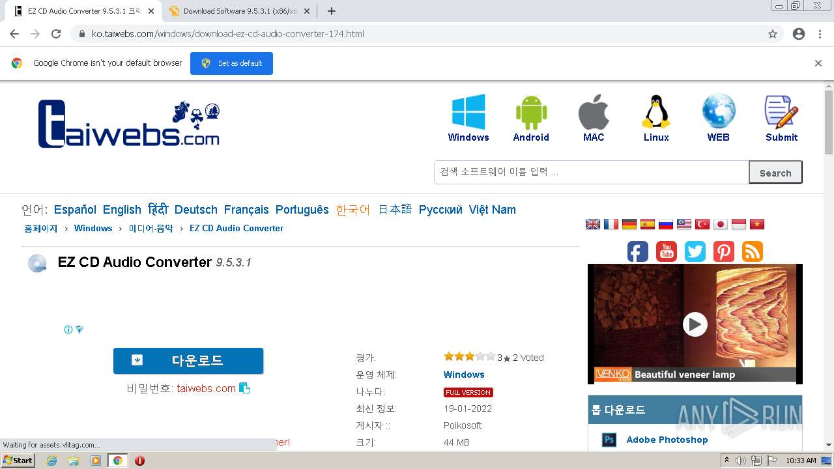Switch to the Download Software 9.5.3.1 tab
Screen dimensions: 834x469
pos(239,11)
